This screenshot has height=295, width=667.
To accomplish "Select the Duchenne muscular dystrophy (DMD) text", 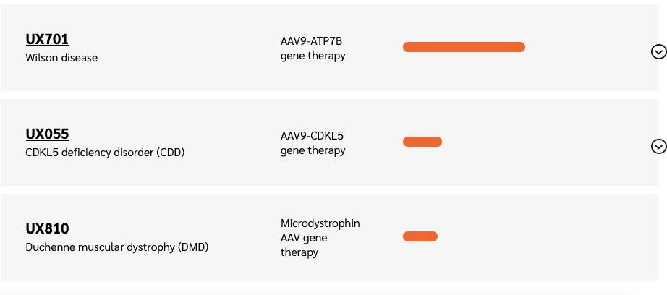I will tap(117, 247).
